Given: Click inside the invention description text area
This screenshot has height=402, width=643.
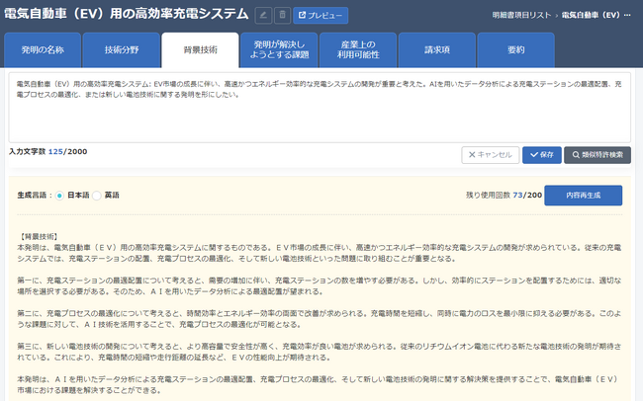Looking at the screenshot, I should click(317, 114).
